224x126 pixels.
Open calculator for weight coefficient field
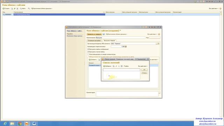[126, 47]
